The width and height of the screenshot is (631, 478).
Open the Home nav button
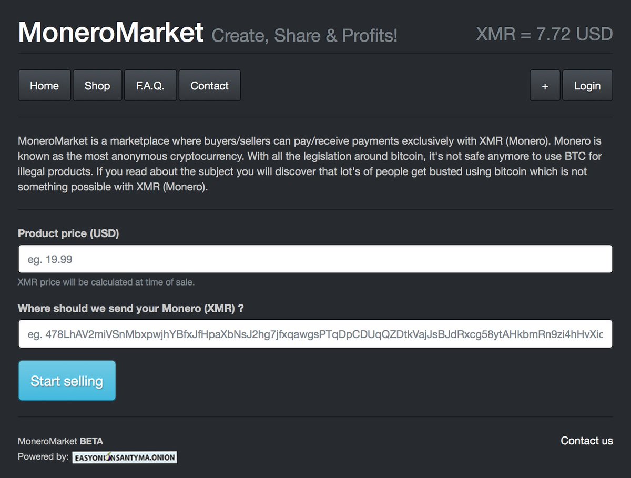pyautogui.click(x=44, y=85)
